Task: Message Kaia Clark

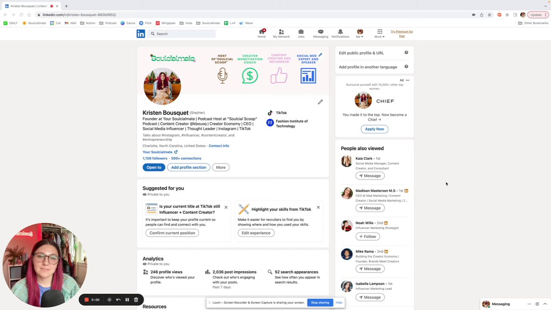Action: pos(370,176)
